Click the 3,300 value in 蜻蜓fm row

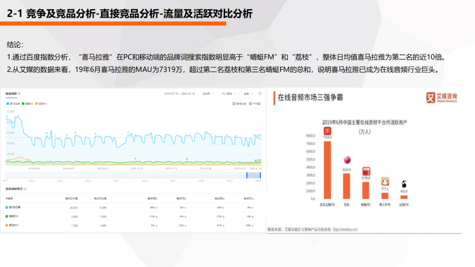click(74, 217)
